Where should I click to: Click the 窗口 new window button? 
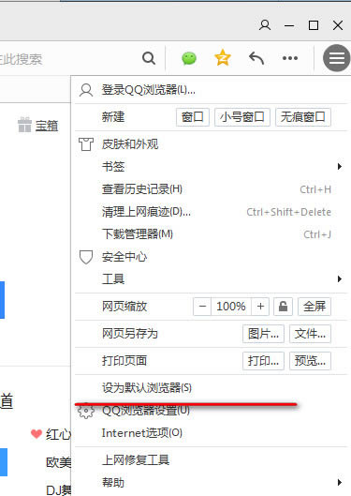(193, 117)
